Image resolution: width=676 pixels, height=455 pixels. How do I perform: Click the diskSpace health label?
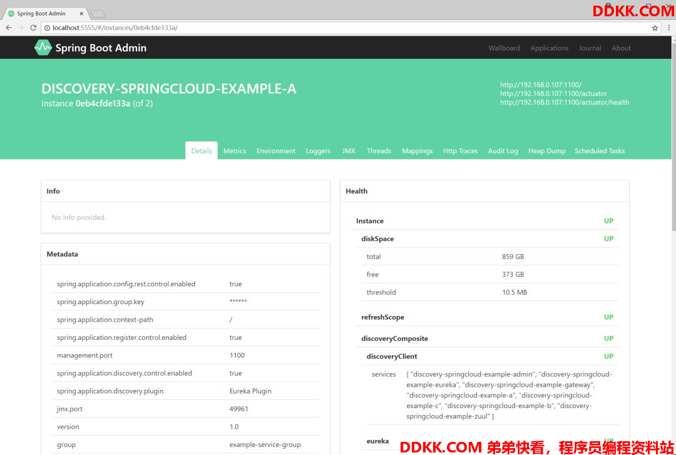coord(377,238)
